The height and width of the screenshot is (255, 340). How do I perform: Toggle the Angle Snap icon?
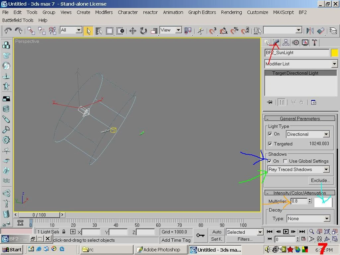click(x=224, y=31)
